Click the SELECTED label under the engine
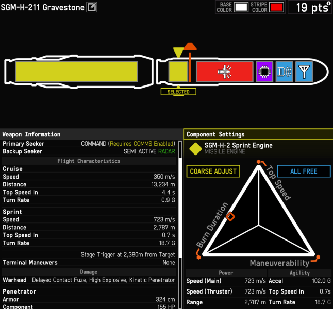The image size is (333, 309). pyautogui.click(x=178, y=92)
